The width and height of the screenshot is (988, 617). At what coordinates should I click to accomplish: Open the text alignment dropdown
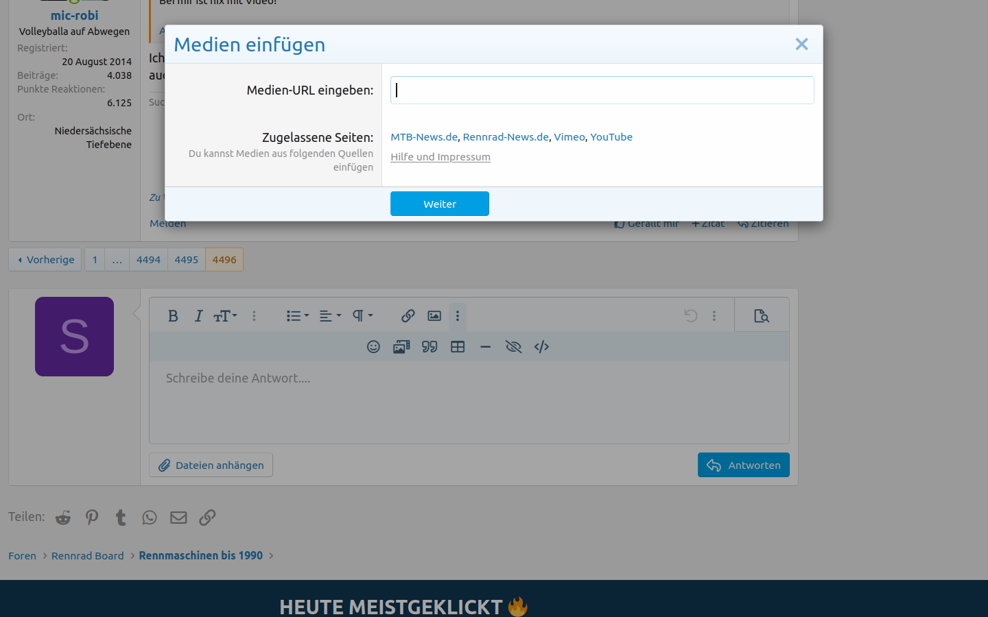pos(330,316)
